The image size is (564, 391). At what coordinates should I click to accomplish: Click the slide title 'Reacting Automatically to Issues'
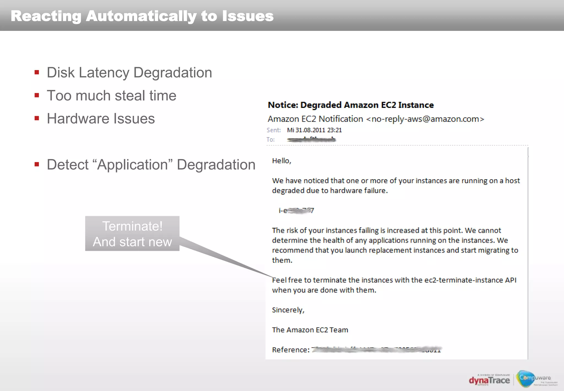(x=142, y=16)
